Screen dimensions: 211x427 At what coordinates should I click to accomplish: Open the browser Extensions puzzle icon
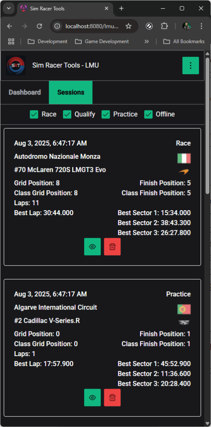pos(164,26)
